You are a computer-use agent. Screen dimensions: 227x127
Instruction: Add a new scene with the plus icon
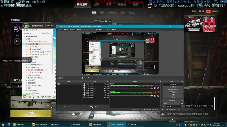pyautogui.click(x=58, y=106)
